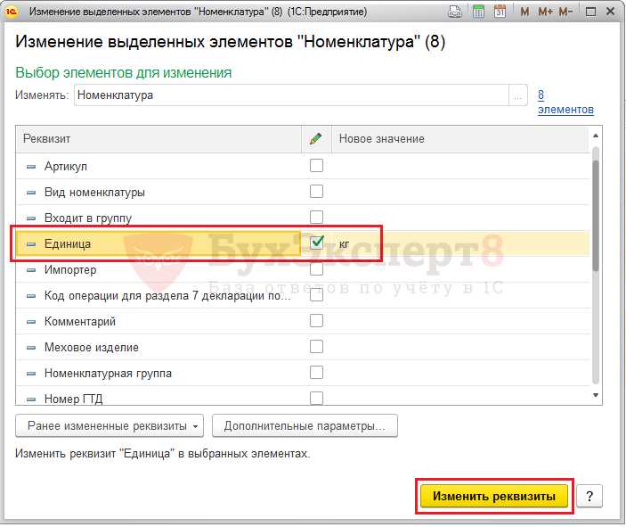Viewport: 626px width, 527px height.
Task: Enable the Артикул checkbox
Action: [316, 166]
